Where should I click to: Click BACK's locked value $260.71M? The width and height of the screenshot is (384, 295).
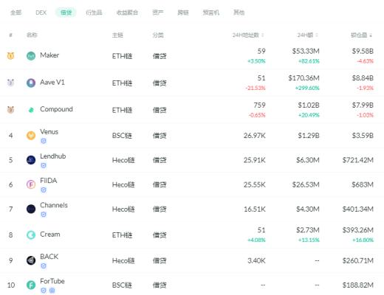358,260
